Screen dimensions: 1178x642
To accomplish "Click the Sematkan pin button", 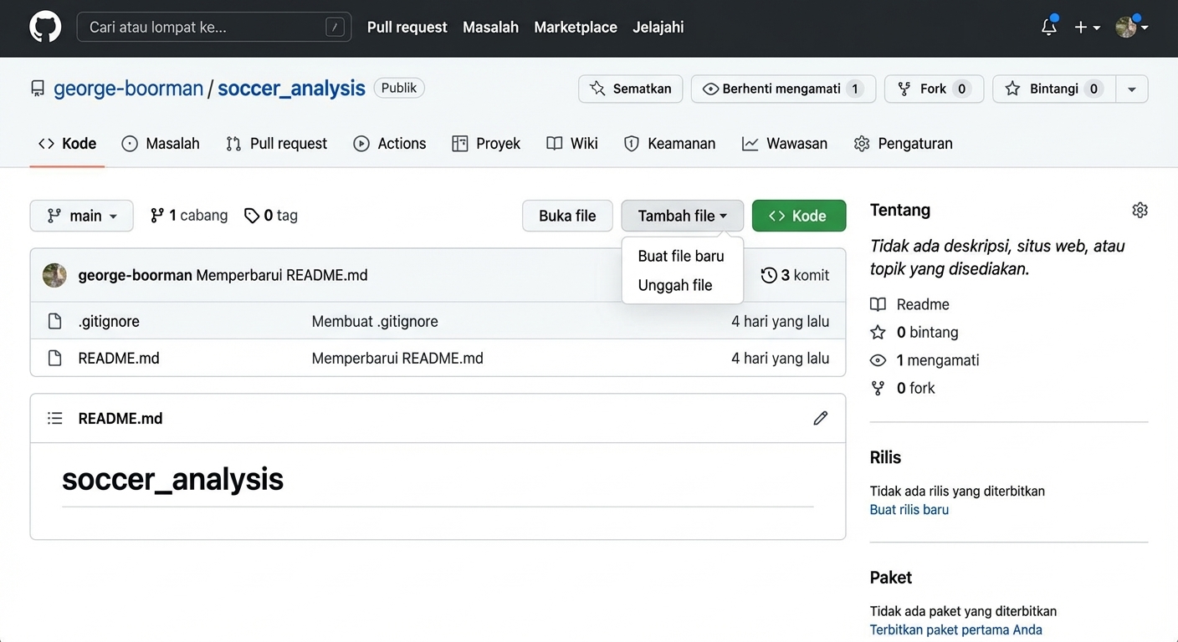I will 630,89.
